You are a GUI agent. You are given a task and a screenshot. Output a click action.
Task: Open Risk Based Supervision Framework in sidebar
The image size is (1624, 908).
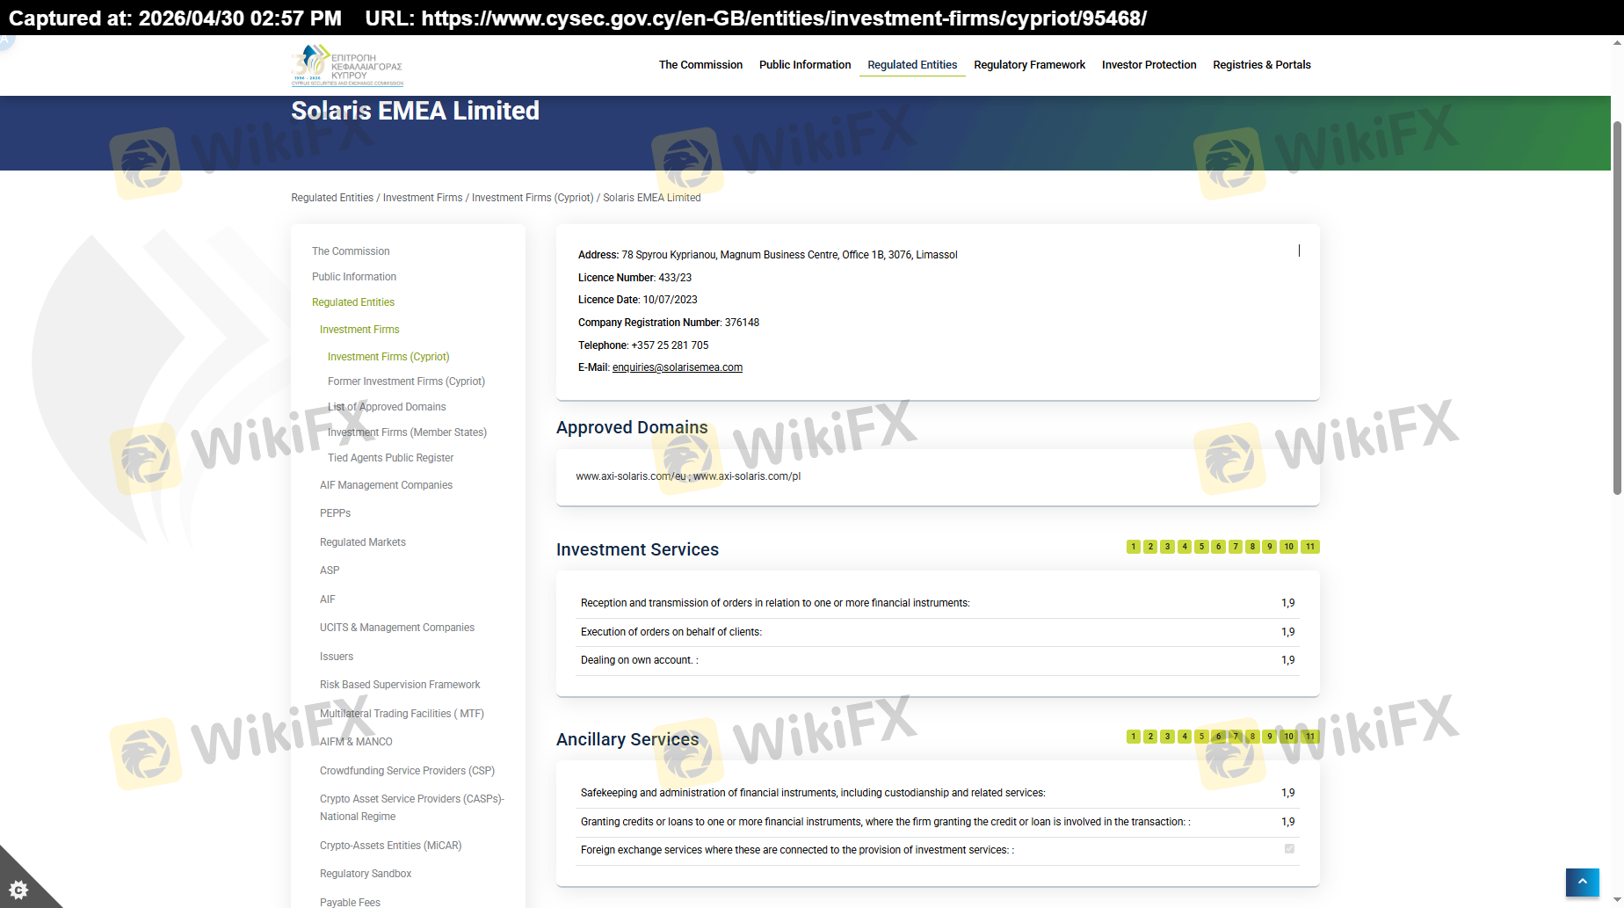coord(400,685)
